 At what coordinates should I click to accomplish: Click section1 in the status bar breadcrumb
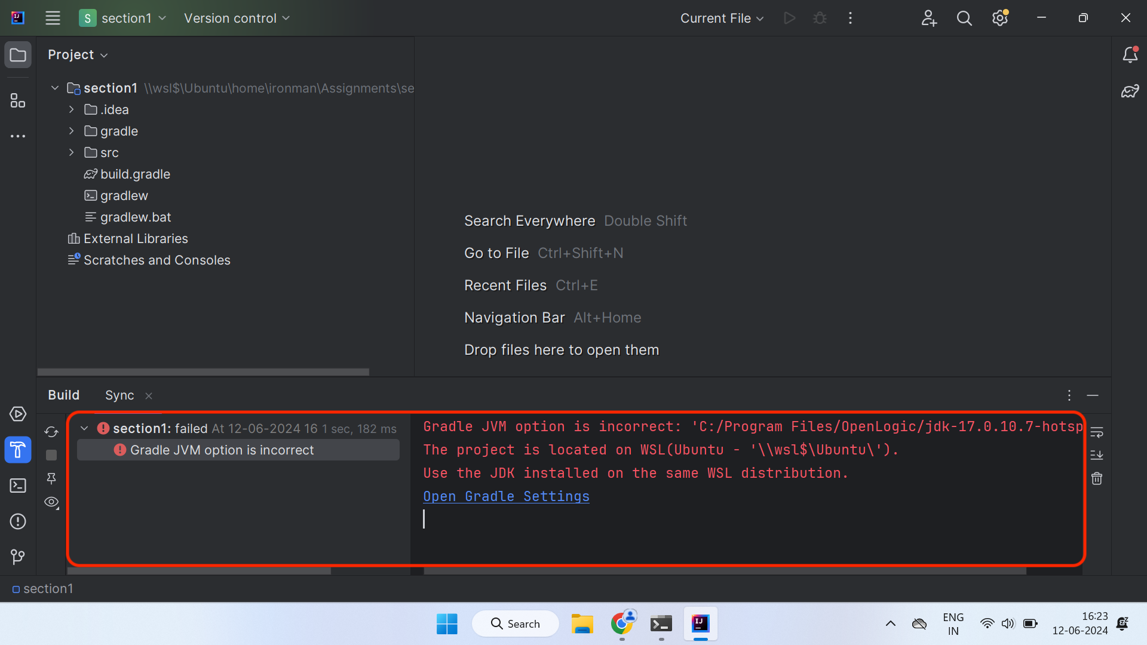[x=43, y=589]
